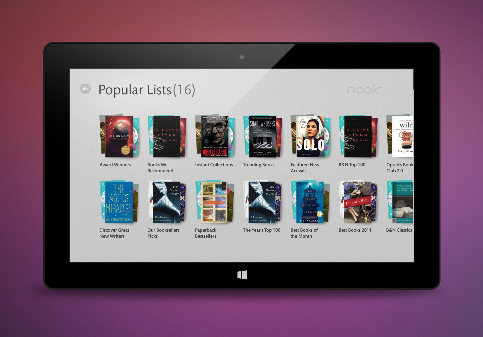Open the Life on Mars book cover
483x337 pixels.
click(x=119, y=137)
